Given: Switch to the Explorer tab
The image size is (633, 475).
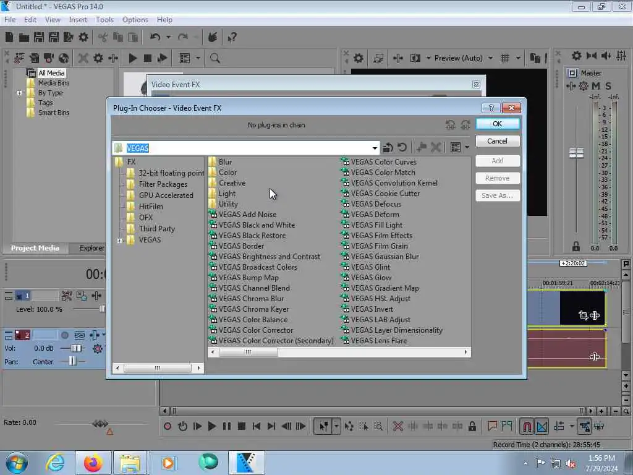Looking at the screenshot, I should tap(91, 248).
